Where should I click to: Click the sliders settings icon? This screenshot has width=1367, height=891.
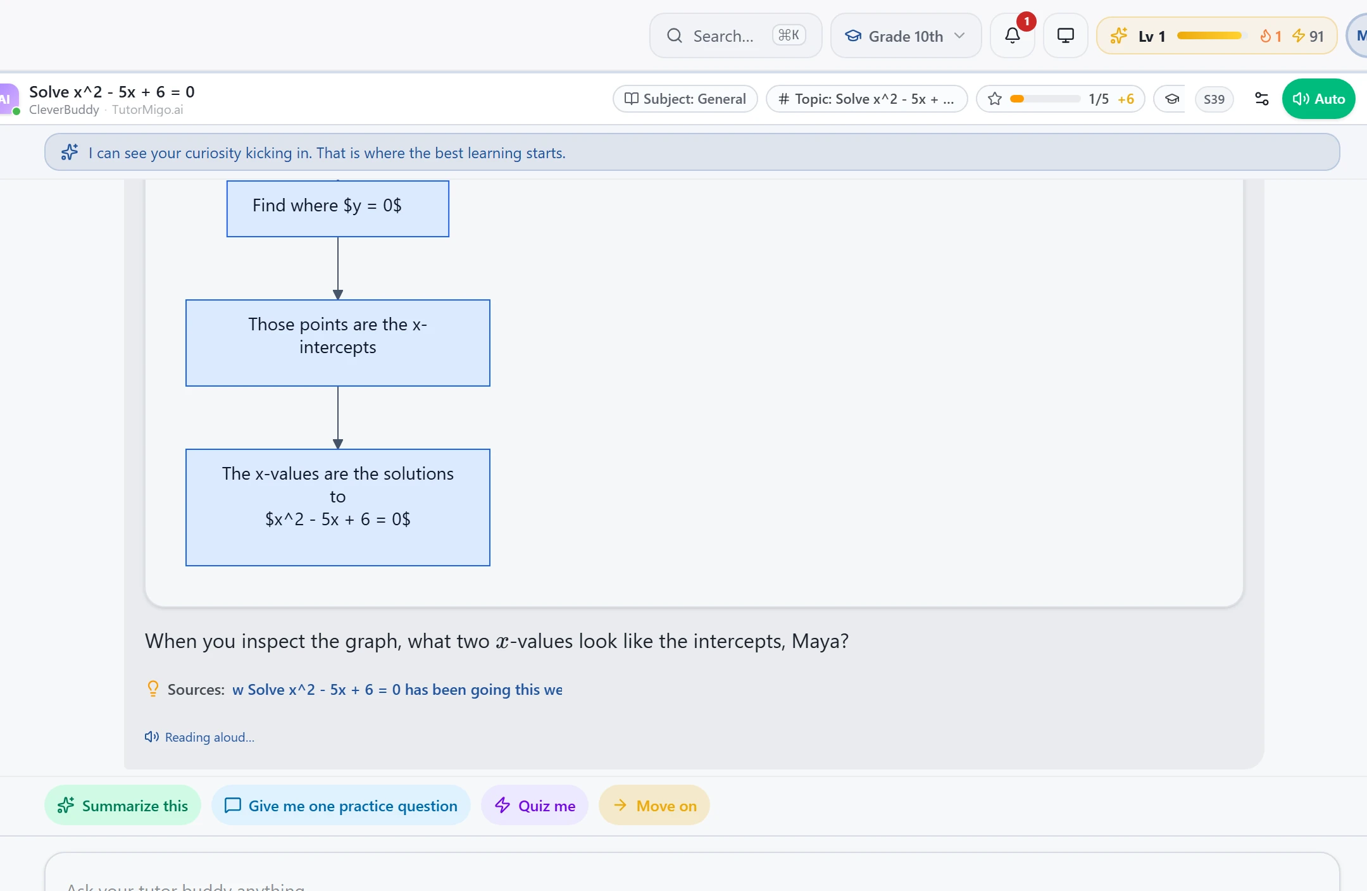click(1261, 99)
